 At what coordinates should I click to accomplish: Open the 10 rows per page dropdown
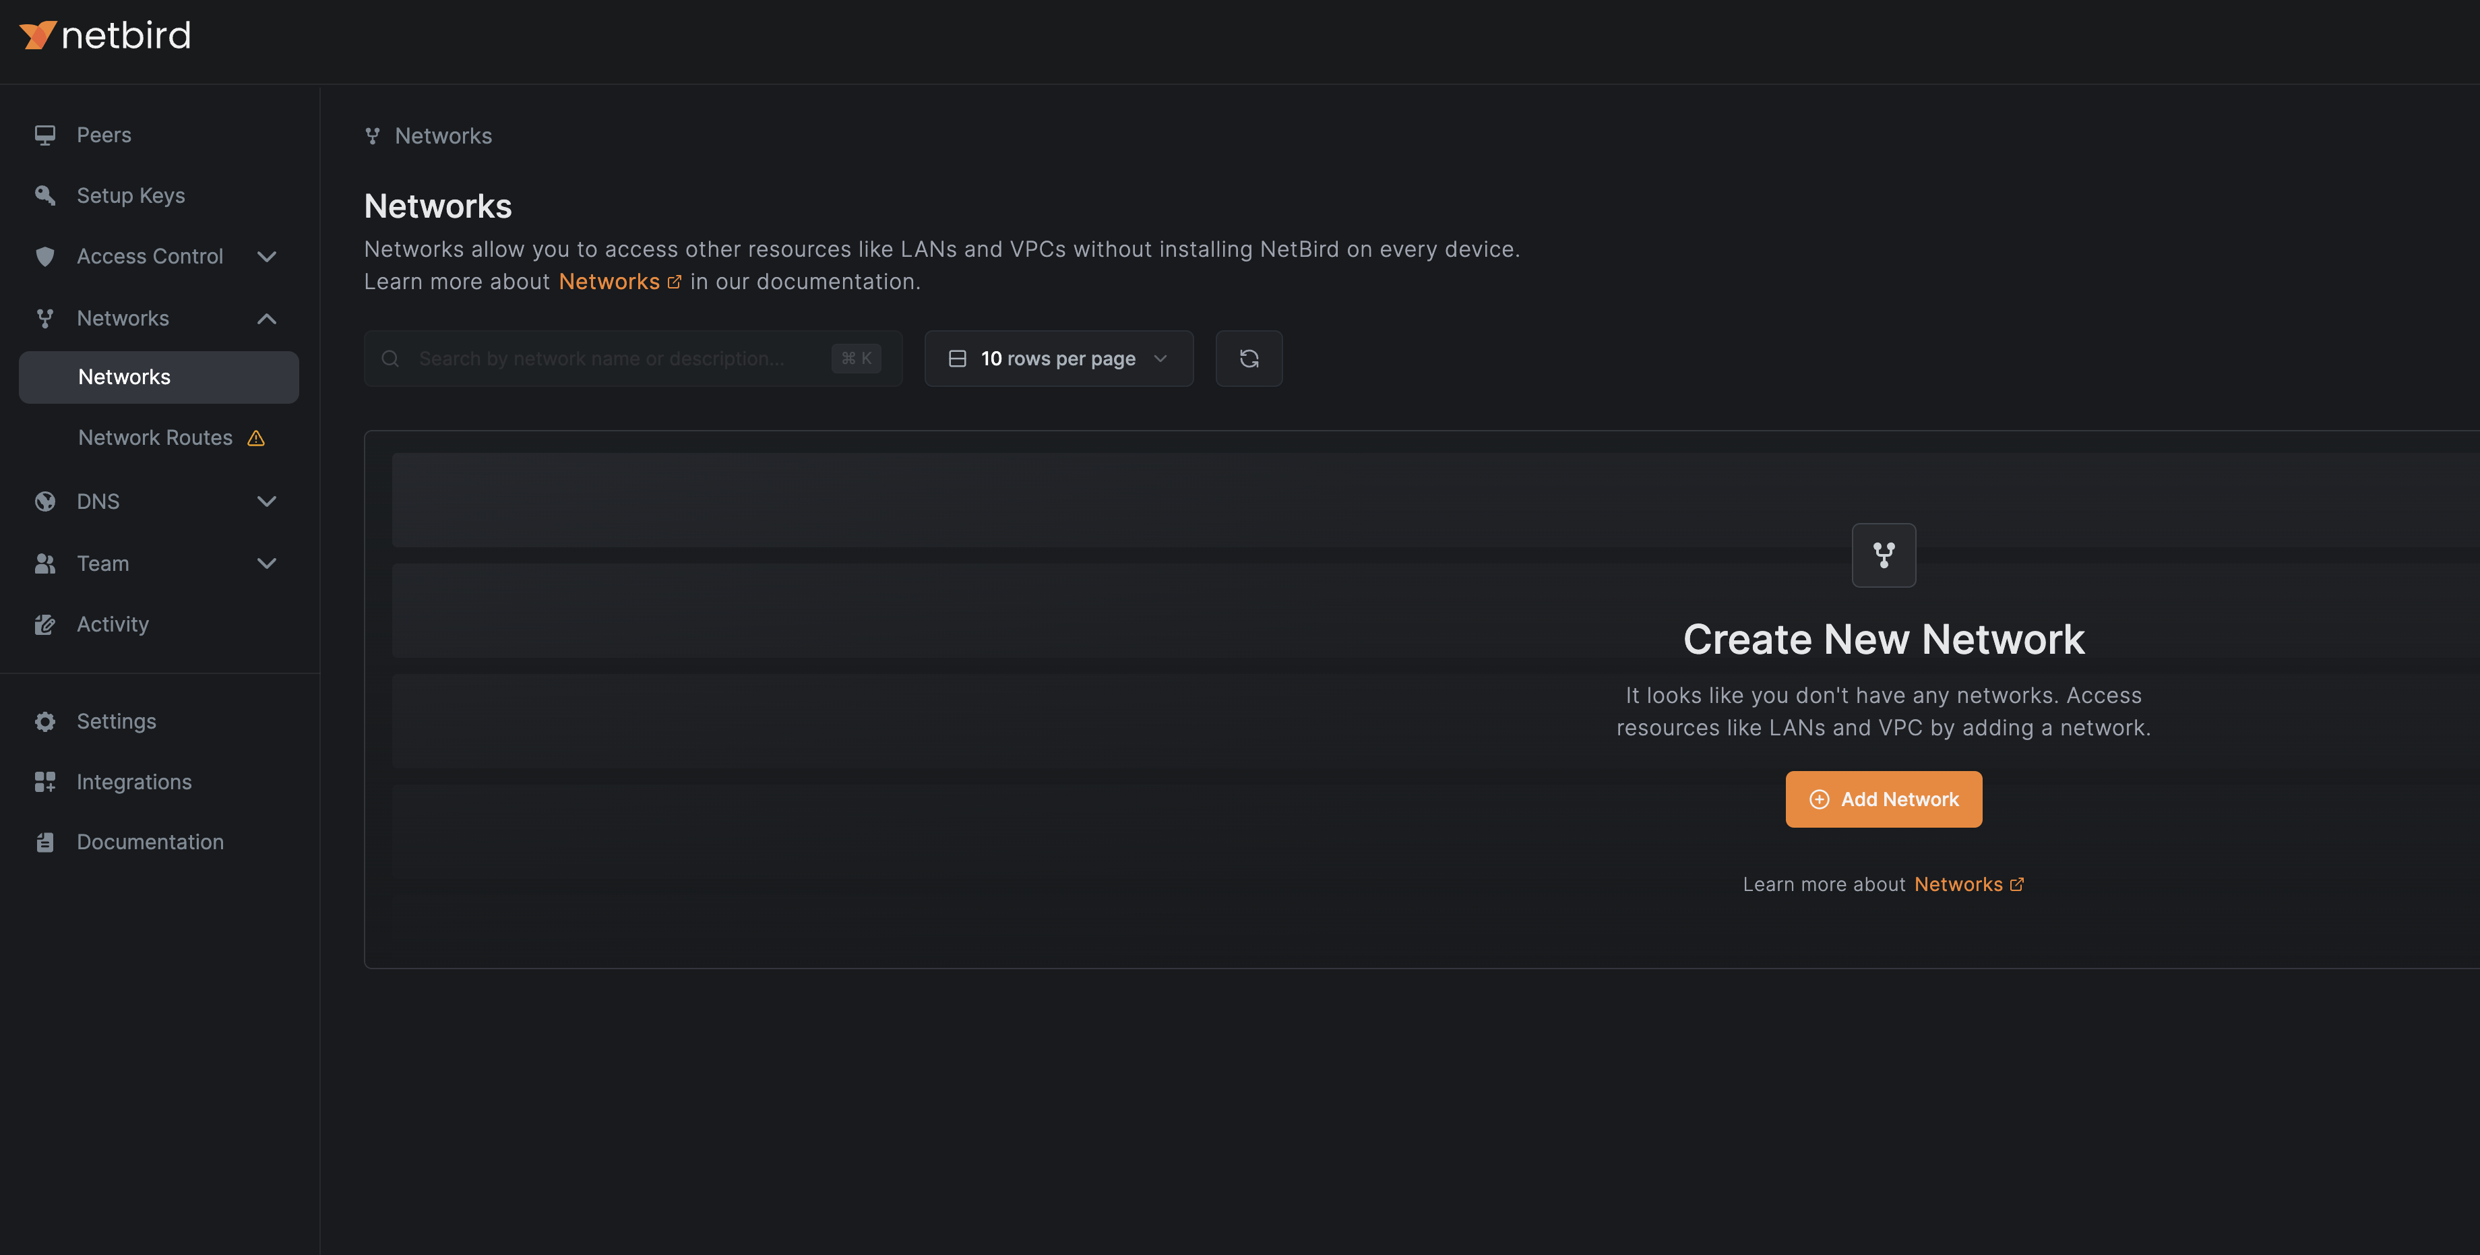click(x=1058, y=359)
